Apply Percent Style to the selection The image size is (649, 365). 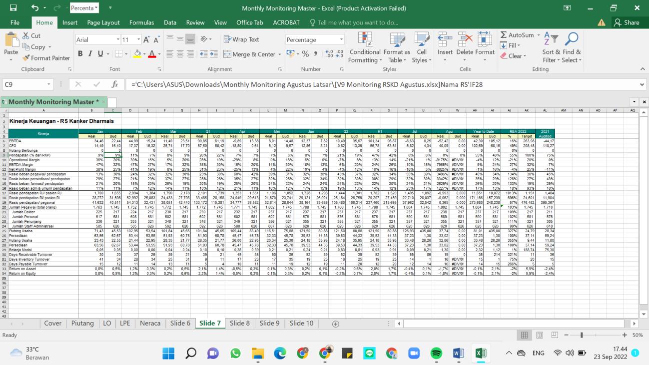[305, 54]
